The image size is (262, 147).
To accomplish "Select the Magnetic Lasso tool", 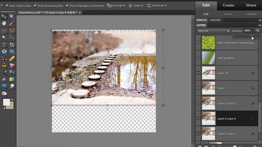I will click(x=12, y=31).
